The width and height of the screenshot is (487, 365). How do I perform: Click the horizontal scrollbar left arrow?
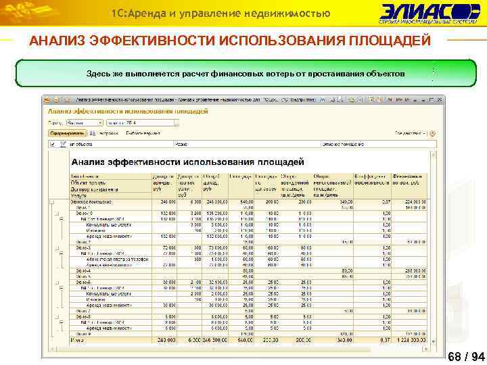(52, 349)
